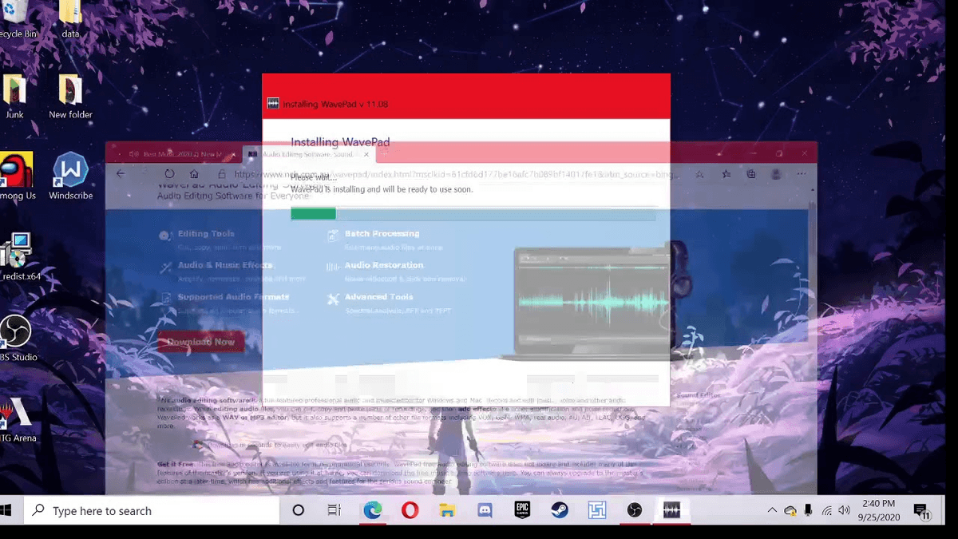The height and width of the screenshot is (539, 958).
Task: Click the taskbar search box
Action: [151, 511]
